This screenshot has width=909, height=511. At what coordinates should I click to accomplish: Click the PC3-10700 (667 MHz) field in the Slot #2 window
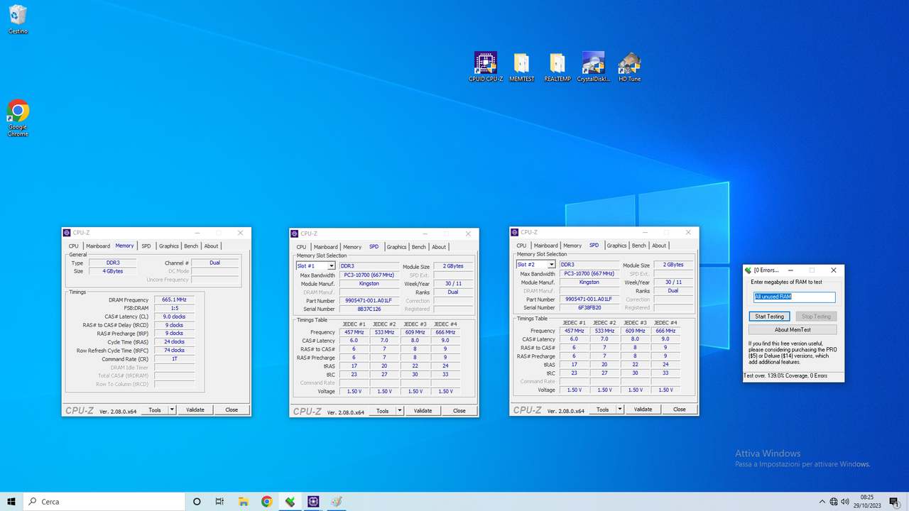pyautogui.click(x=589, y=274)
